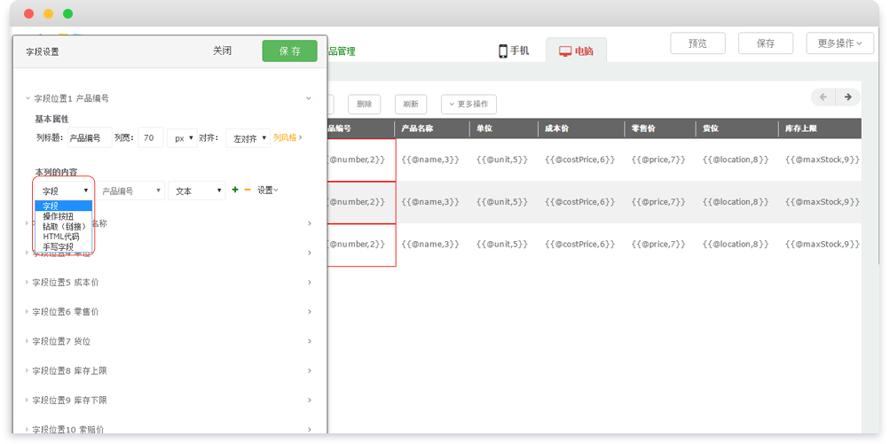Select 操作按钮 from the dropdown list
This screenshot has width=890, height=444.
(59, 216)
